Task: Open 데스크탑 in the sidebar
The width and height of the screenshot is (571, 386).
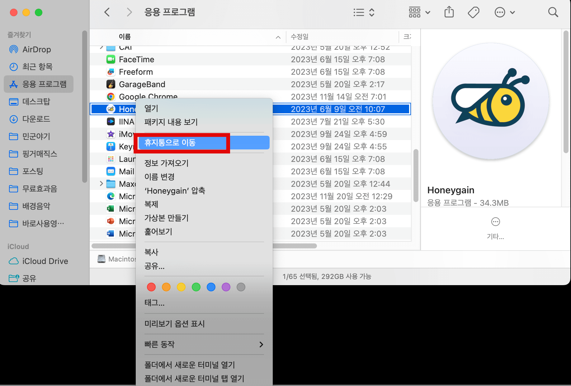Action: point(39,101)
